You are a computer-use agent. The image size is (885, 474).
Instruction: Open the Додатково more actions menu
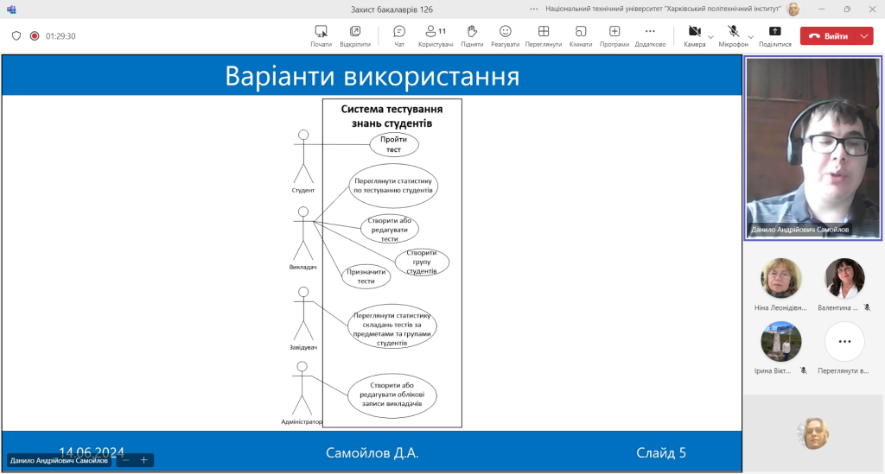[x=650, y=36]
